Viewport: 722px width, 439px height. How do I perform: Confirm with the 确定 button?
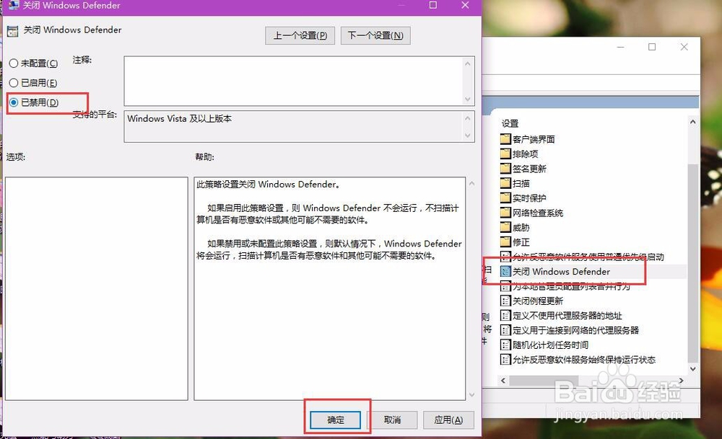coord(335,420)
